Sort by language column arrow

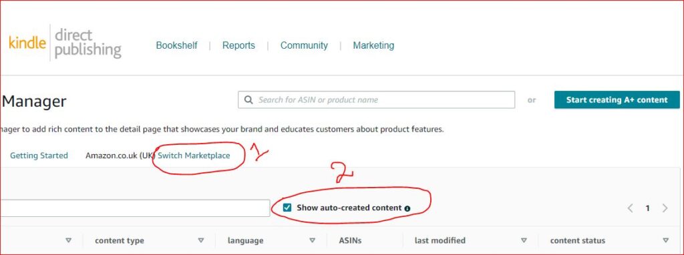(313, 240)
